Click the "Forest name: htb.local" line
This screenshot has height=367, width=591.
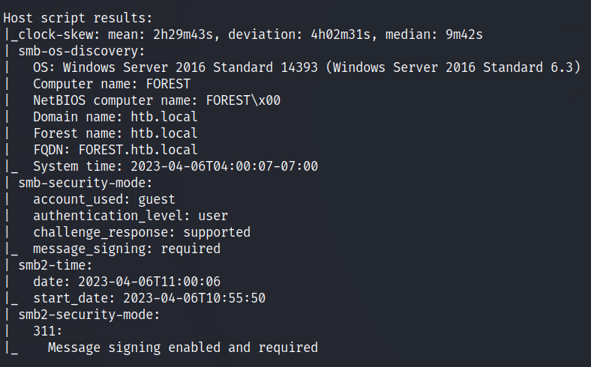(x=115, y=133)
